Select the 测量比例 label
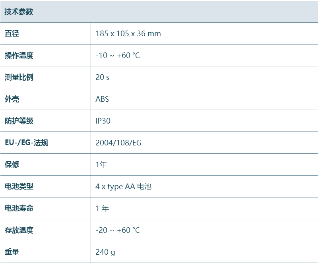 [19, 77]
